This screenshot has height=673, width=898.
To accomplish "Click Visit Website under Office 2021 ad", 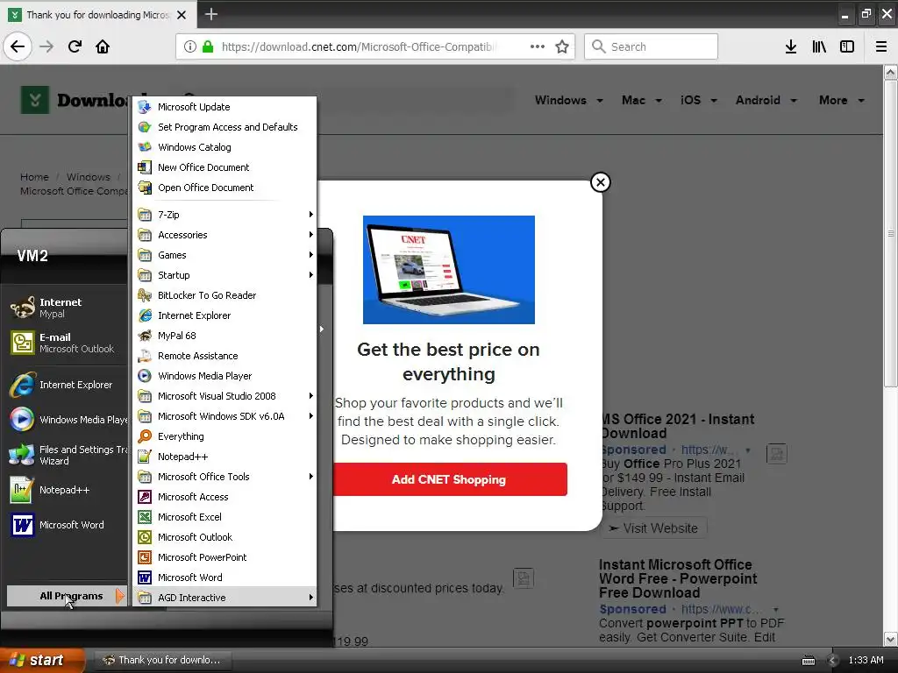I will 653,528.
